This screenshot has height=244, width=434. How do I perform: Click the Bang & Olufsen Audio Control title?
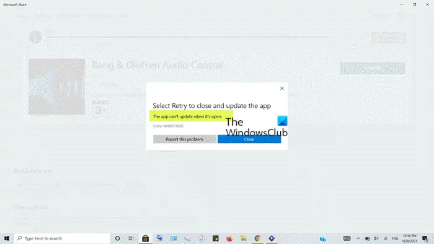point(157,65)
